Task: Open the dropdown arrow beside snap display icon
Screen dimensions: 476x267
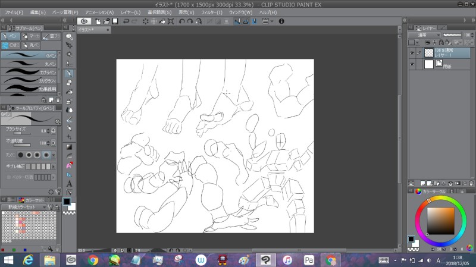Action: (x=272, y=21)
